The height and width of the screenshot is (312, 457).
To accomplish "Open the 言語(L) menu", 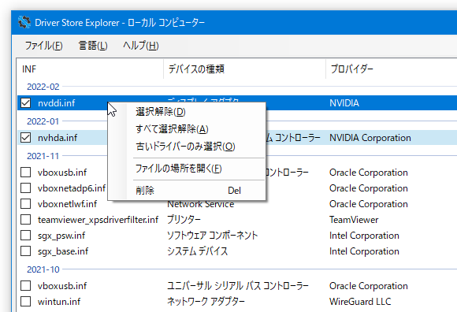I will click(93, 46).
